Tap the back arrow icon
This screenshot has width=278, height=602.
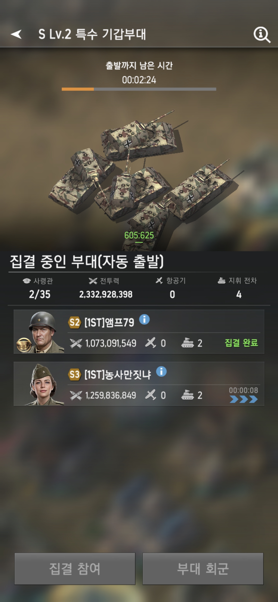click(x=16, y=34)
